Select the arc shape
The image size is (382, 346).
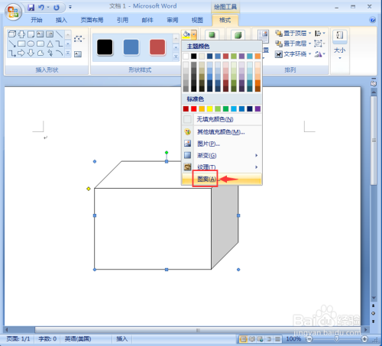tap(59, 53)
